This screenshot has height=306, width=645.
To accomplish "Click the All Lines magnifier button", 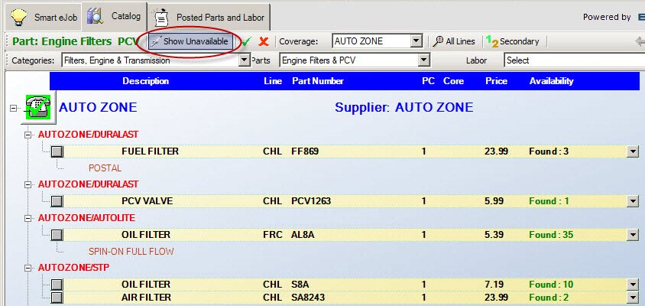I will click(x=454, y=41).
